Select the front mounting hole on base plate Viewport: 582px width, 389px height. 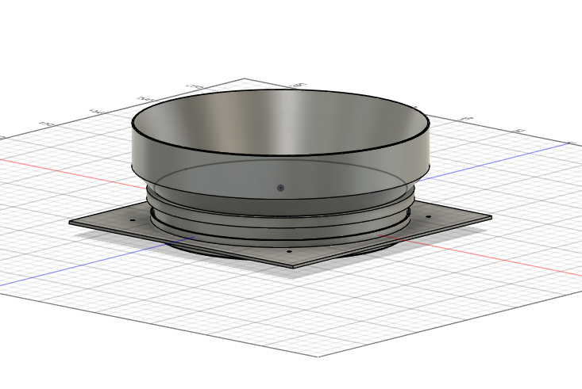tap(290, 252)
